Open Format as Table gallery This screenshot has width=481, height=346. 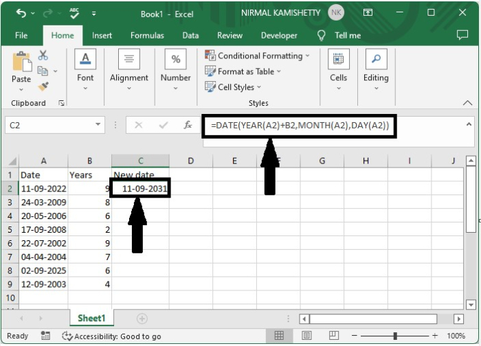[243, 71]
